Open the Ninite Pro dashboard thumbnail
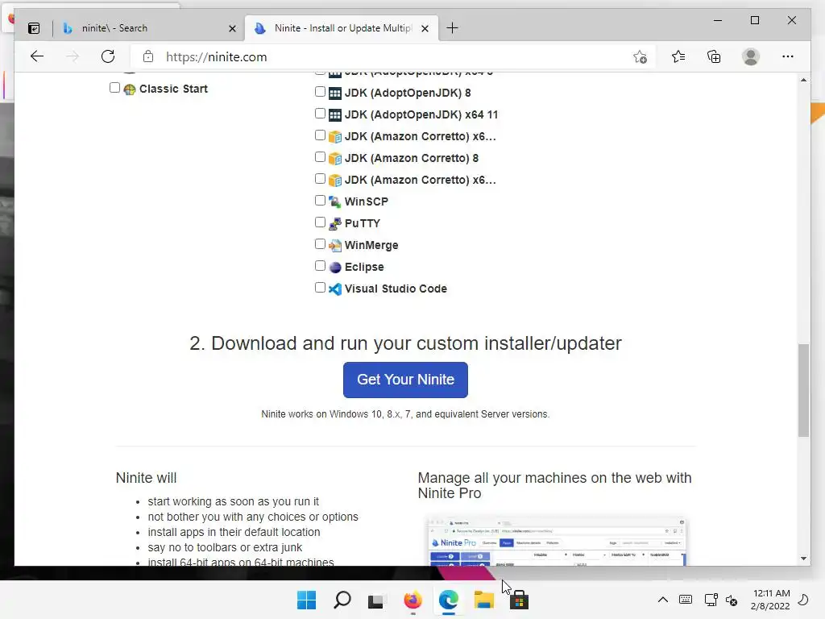The image size is (825, 619). pos(557,541)
